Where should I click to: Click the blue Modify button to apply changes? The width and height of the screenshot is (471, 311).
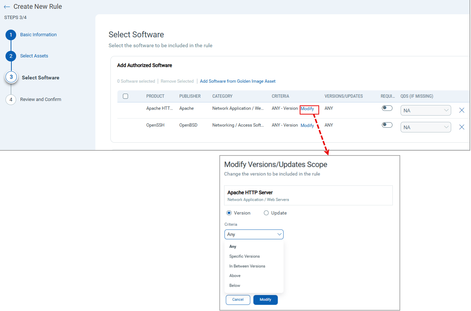[x=265, y=300]
